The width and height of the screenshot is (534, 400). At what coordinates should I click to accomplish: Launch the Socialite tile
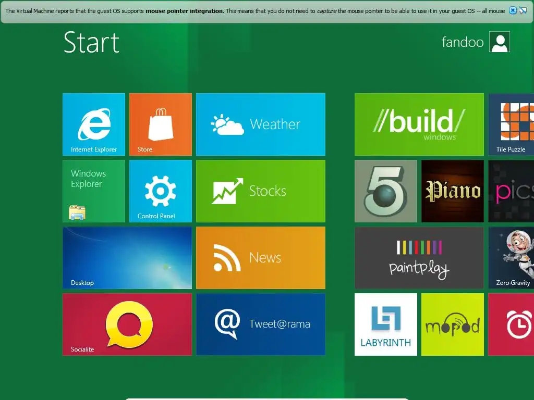pos(127,324)
